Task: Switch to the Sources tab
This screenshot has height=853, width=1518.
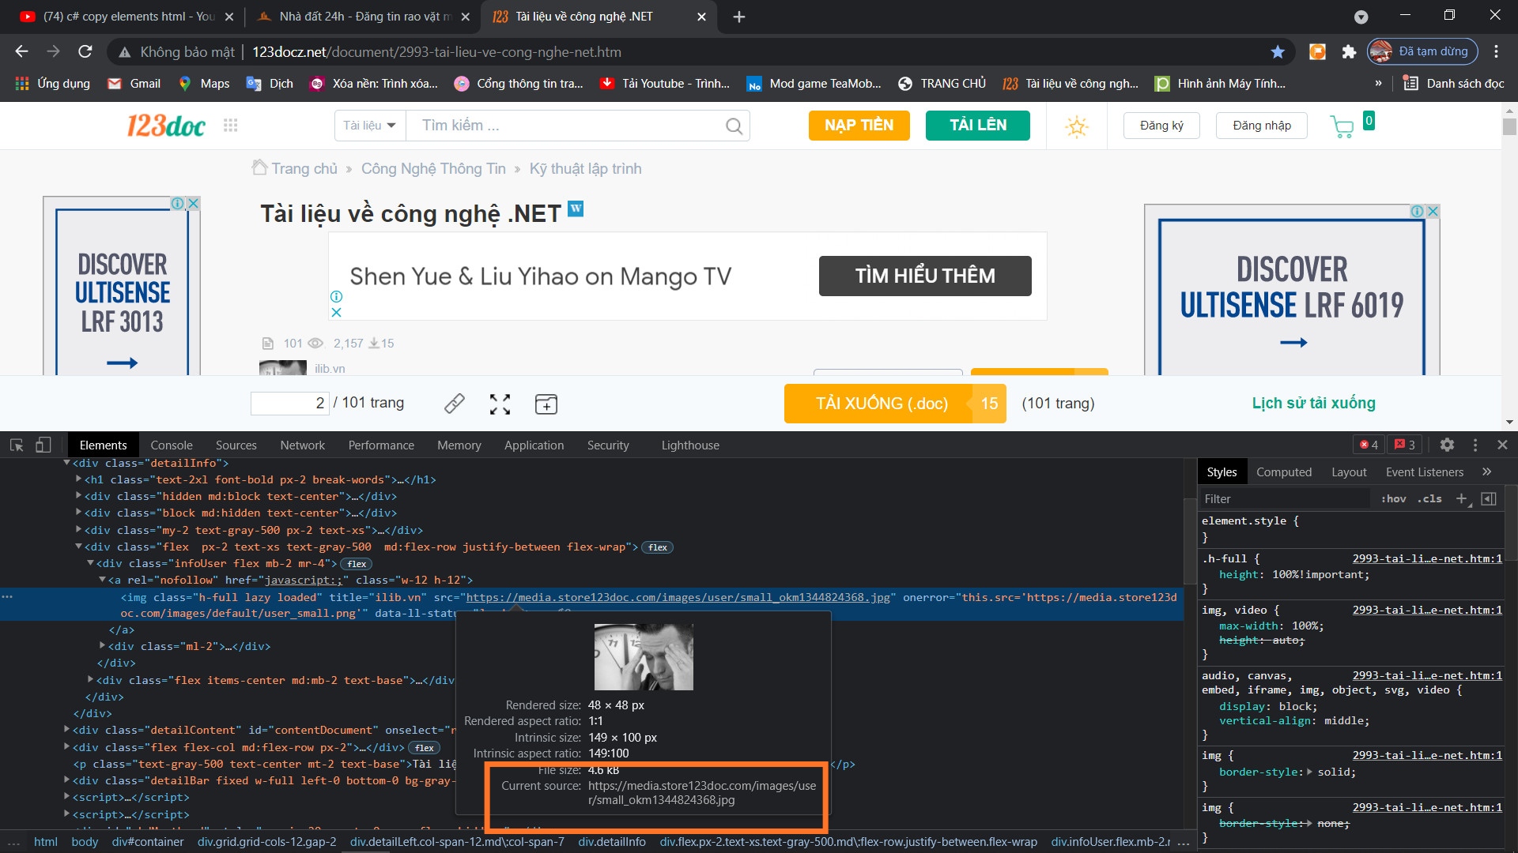Action: [x=236, y=445]
